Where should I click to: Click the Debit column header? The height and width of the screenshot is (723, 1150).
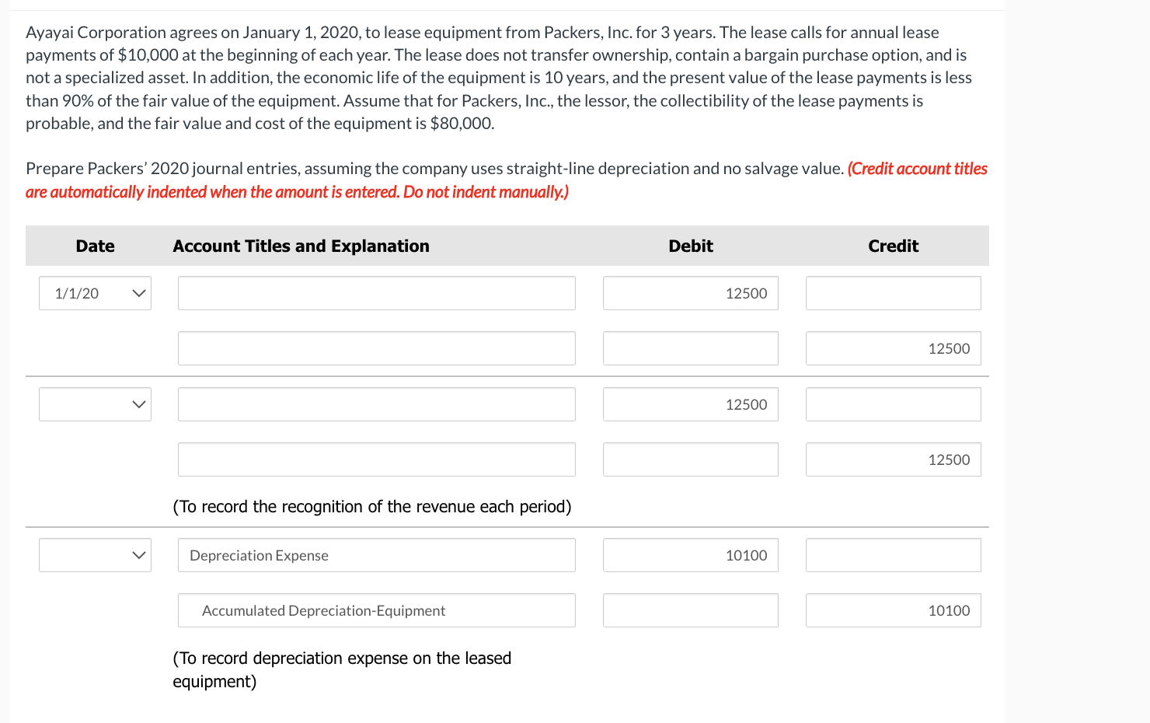click(x=691, y=246)
